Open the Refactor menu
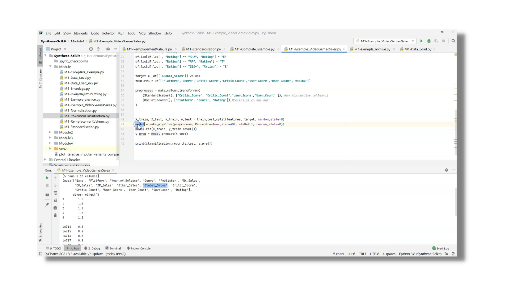The height and width of the screenshot is (285, 507). click(x=108, y=33)
